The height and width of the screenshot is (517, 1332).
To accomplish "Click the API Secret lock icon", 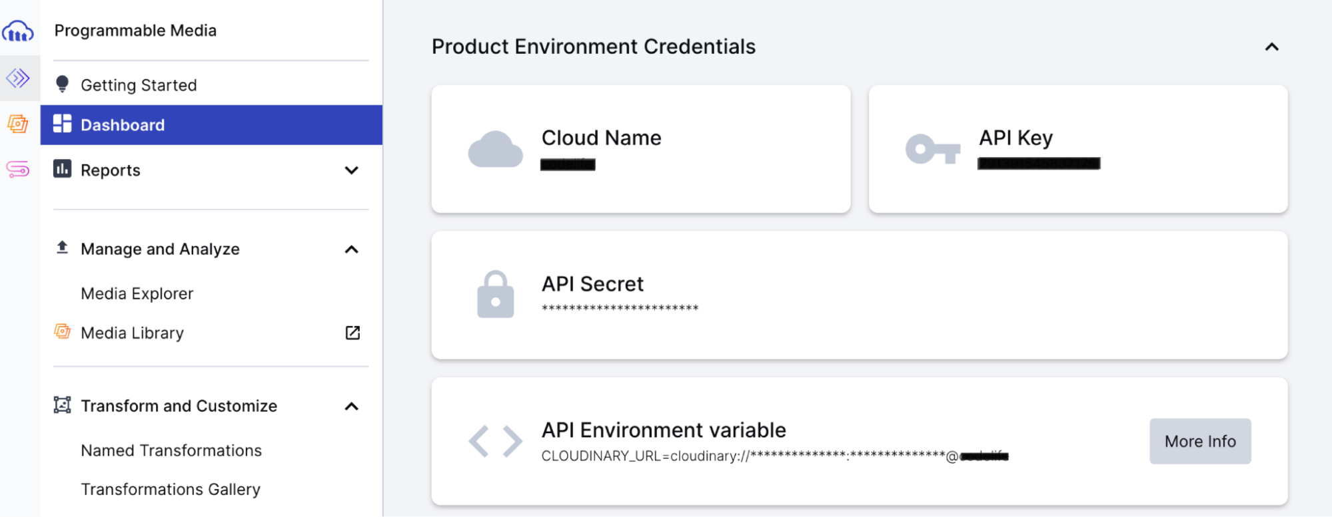I will point(495,294).
